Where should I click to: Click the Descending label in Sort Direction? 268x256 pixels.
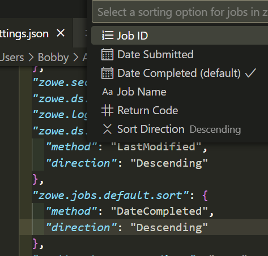click(215, 129)
